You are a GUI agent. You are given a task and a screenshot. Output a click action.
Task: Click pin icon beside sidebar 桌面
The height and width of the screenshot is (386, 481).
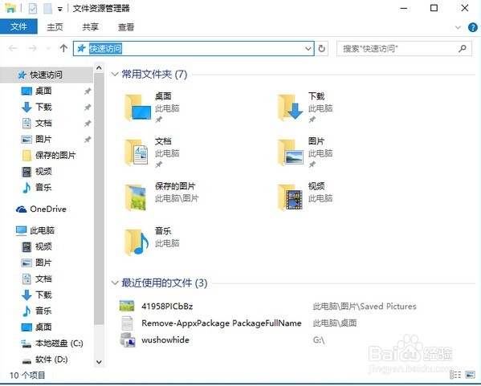(88, 91)
